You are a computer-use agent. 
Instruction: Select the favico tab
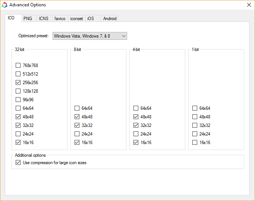pyautogui.click(x=60, y=18)
